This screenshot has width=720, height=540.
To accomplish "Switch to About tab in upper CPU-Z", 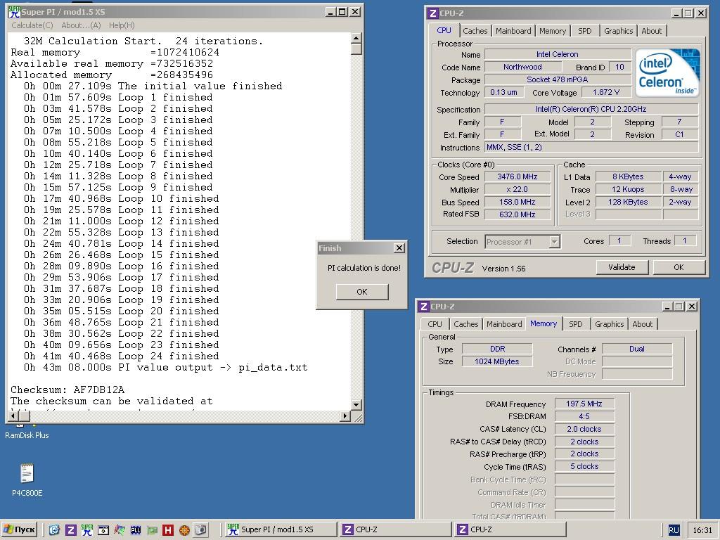I will tap(652, 31).
